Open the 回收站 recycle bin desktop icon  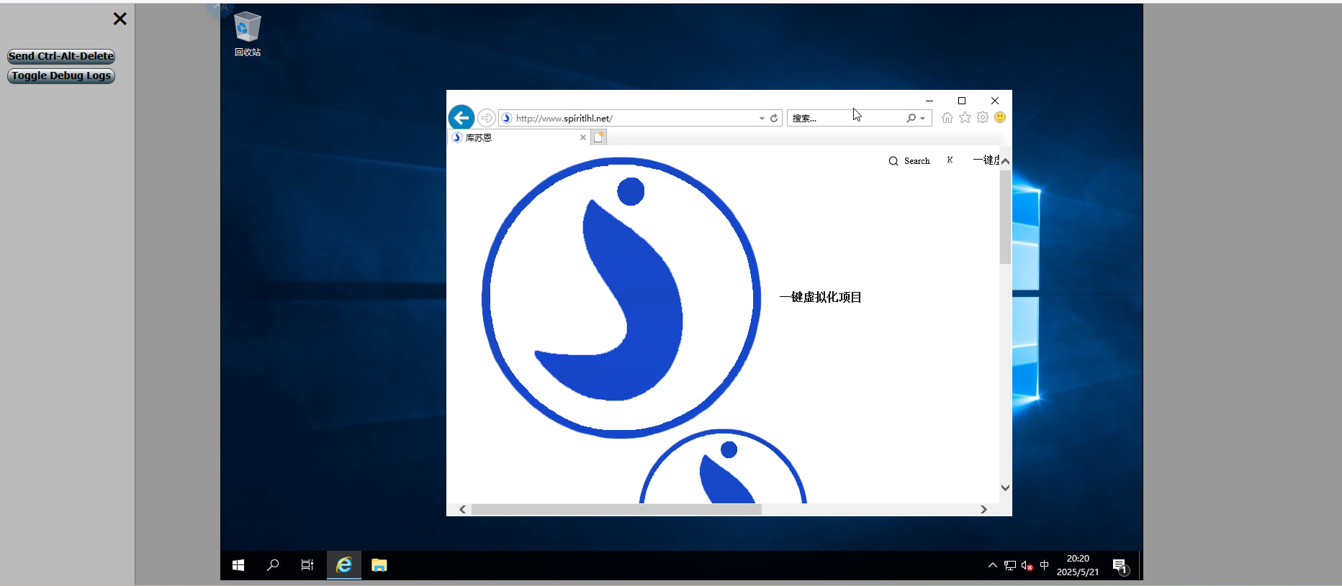click(248, 34)
